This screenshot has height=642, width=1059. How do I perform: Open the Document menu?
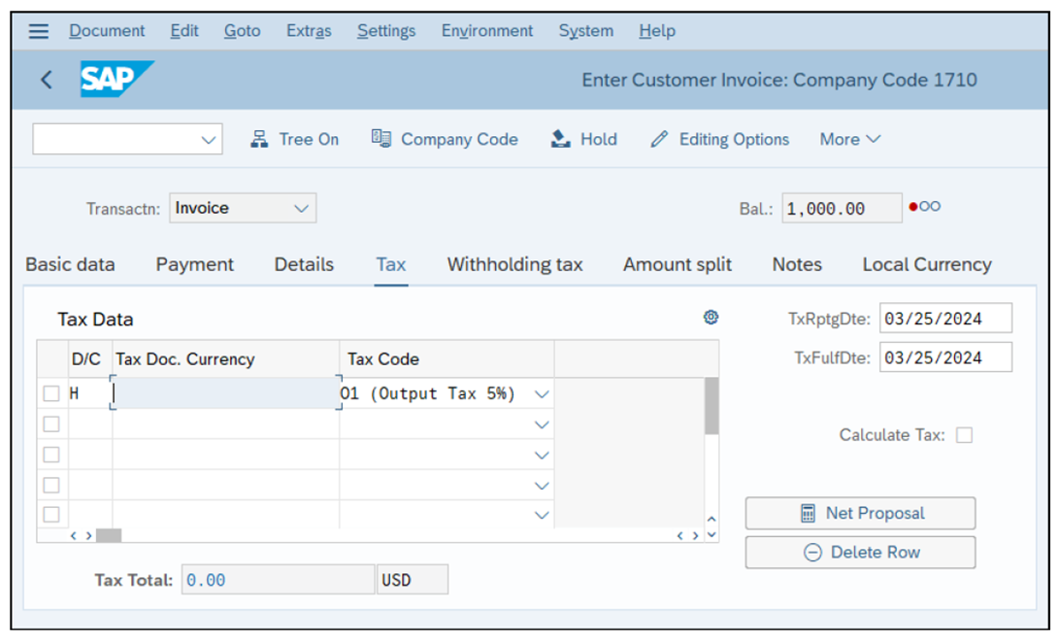click(107, 30)
